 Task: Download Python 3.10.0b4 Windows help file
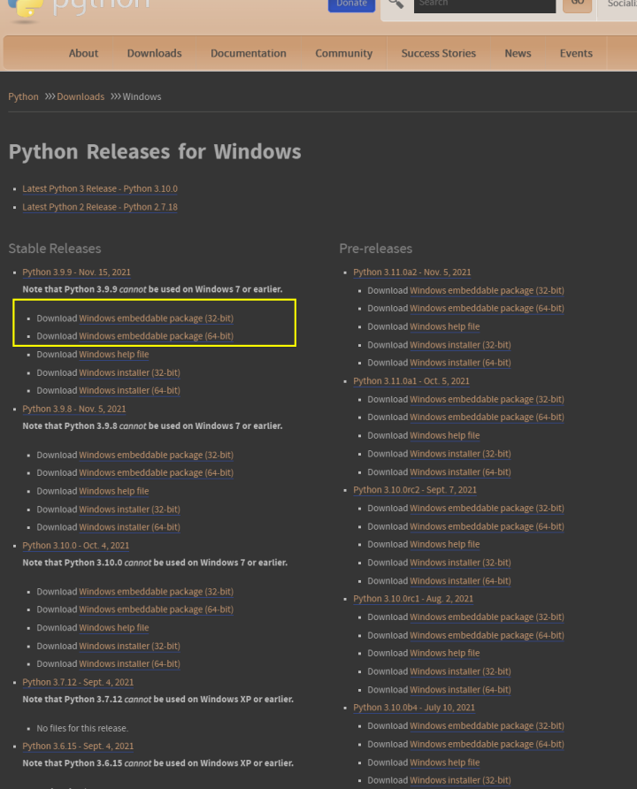pos(444,762)
